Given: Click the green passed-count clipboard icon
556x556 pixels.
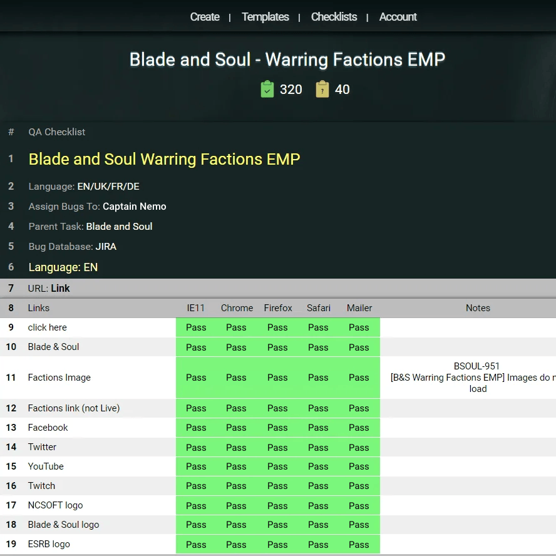Looking at the screenshot, I should coord(267,89).
